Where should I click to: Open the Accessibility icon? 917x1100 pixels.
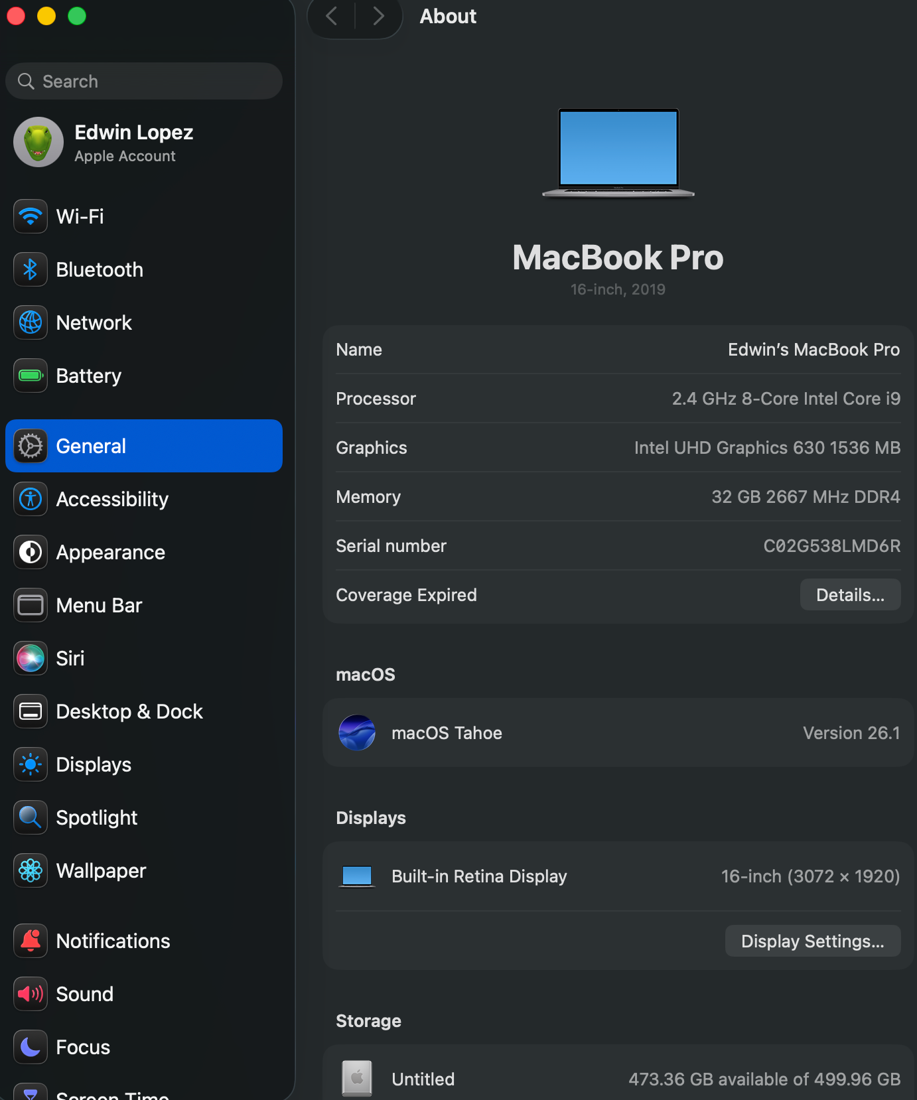pos(31,499)
